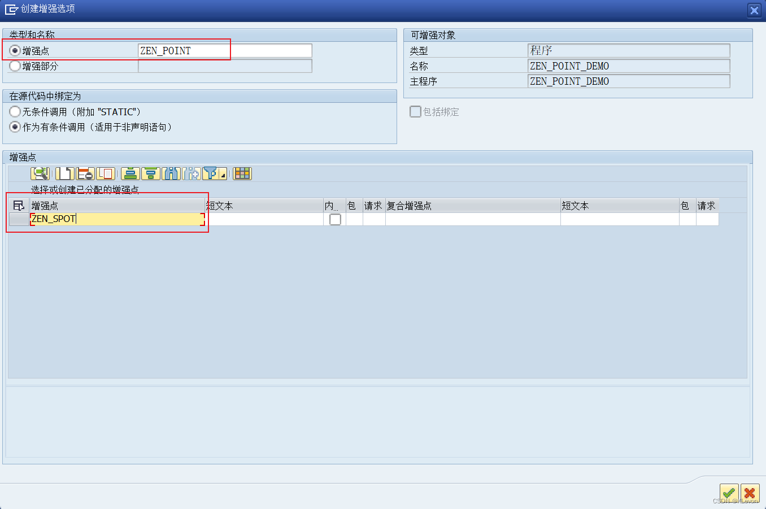Sort the enhancement points ascending
Screen dimensions: 766x509
130,173
